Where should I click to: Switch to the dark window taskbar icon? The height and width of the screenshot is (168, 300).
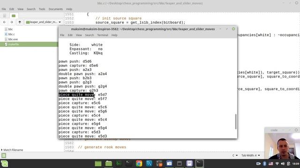click(x=179, y=164)
